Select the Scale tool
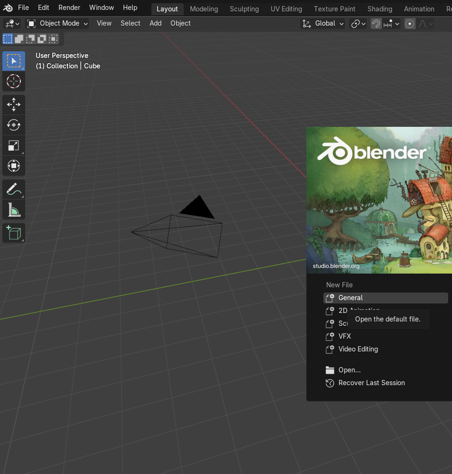This screenshot has height=474, width=452. click(14, 145)
